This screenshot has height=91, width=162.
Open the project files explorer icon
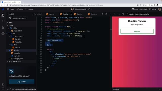[3, 15]
